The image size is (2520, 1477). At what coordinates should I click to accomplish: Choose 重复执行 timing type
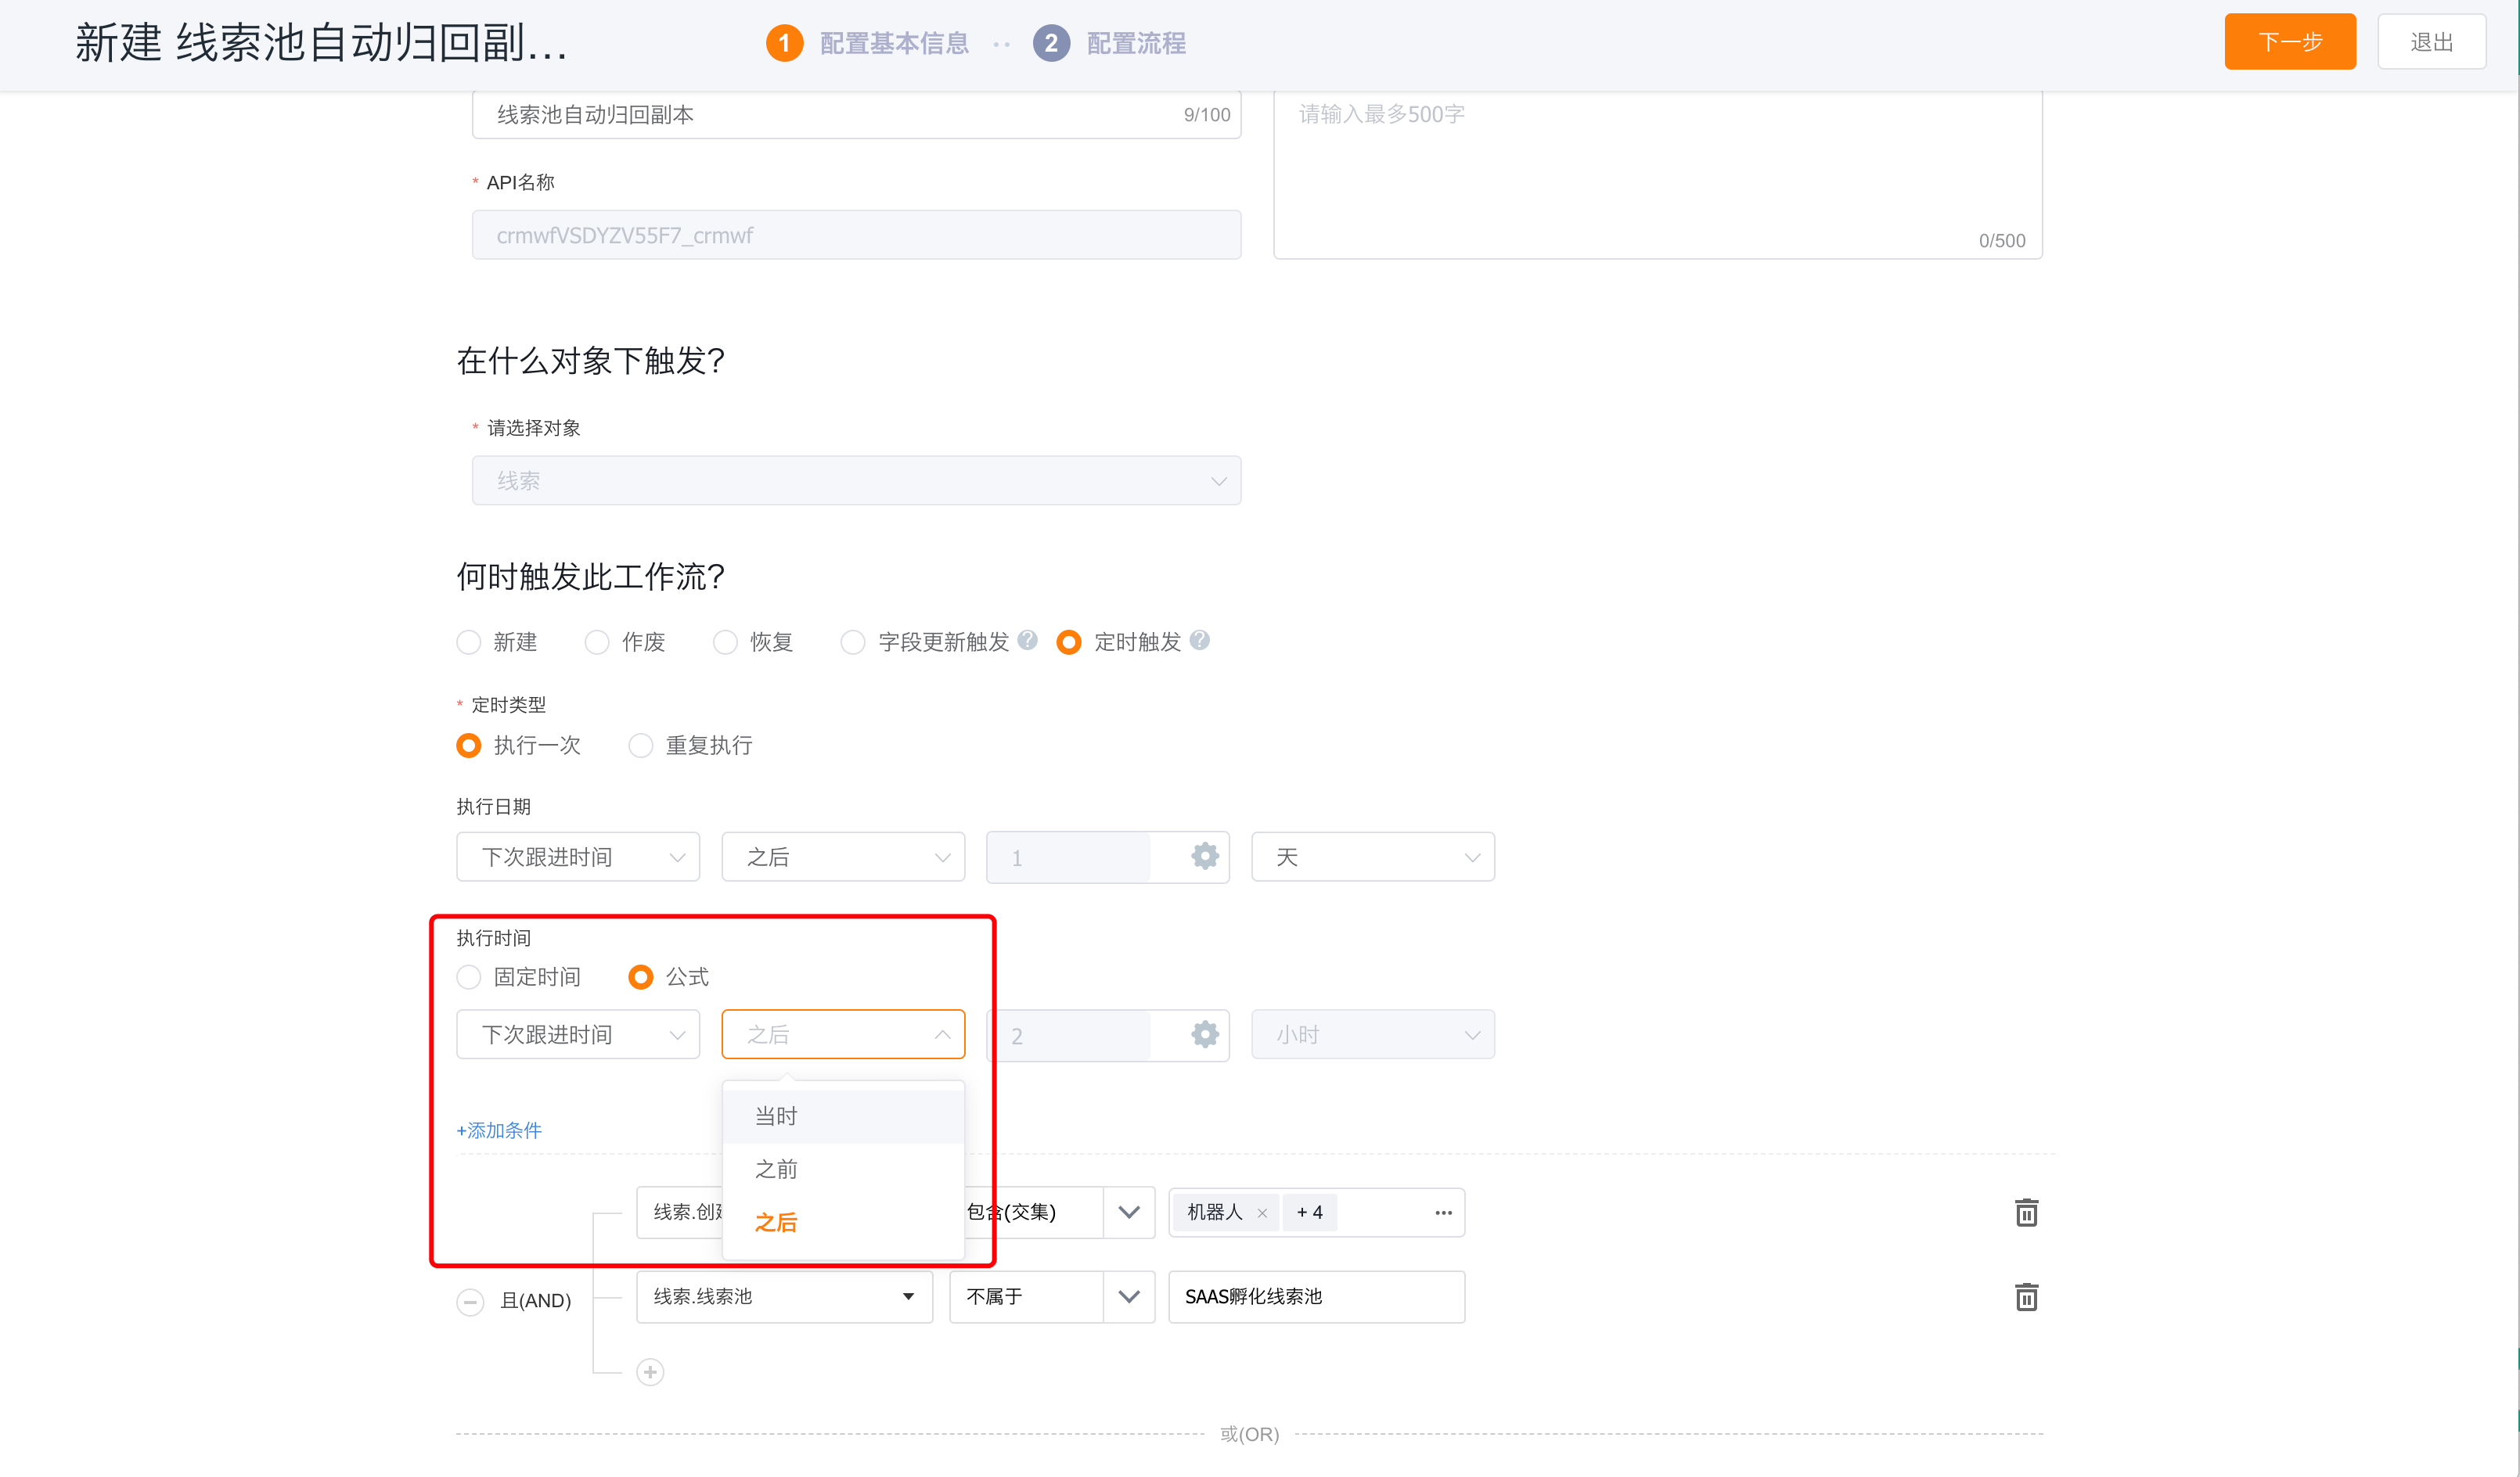pyautogui.click(x=641, y=746)
